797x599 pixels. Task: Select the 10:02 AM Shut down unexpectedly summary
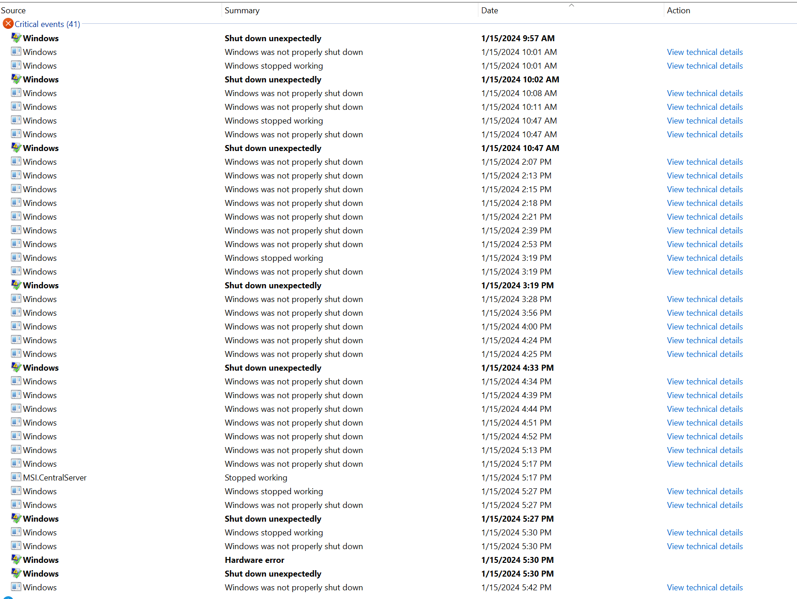click(273, 80)
